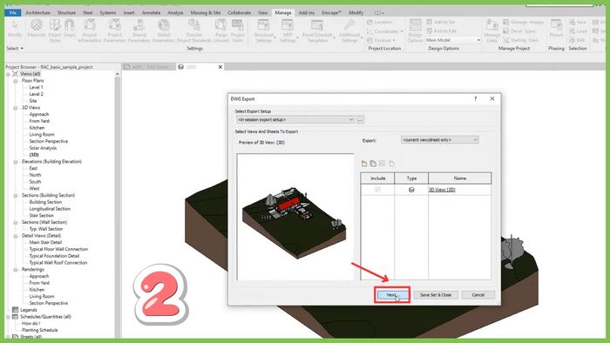Click duplicate set icon above export table
Screen dimensions: 610x343
[373, 164]
